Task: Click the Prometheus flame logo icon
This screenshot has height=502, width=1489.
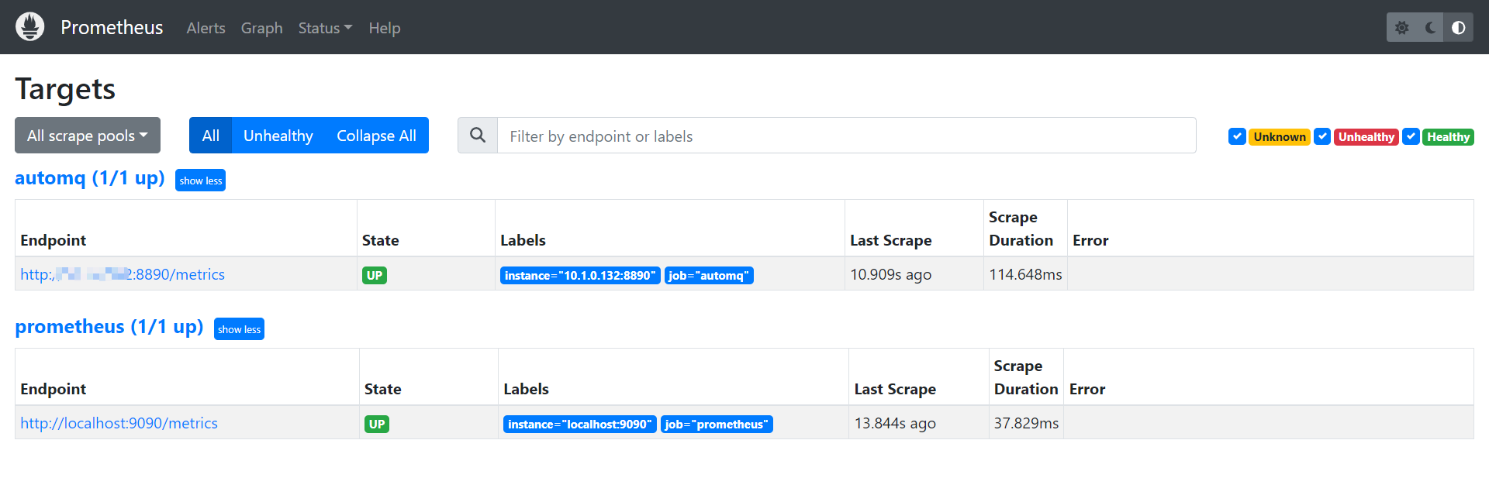Action: pyautogui.click(x=30, y=27)
